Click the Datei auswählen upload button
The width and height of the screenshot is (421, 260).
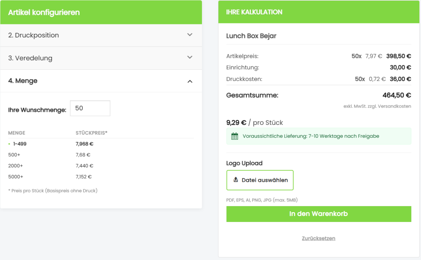(x=260, y=180)
